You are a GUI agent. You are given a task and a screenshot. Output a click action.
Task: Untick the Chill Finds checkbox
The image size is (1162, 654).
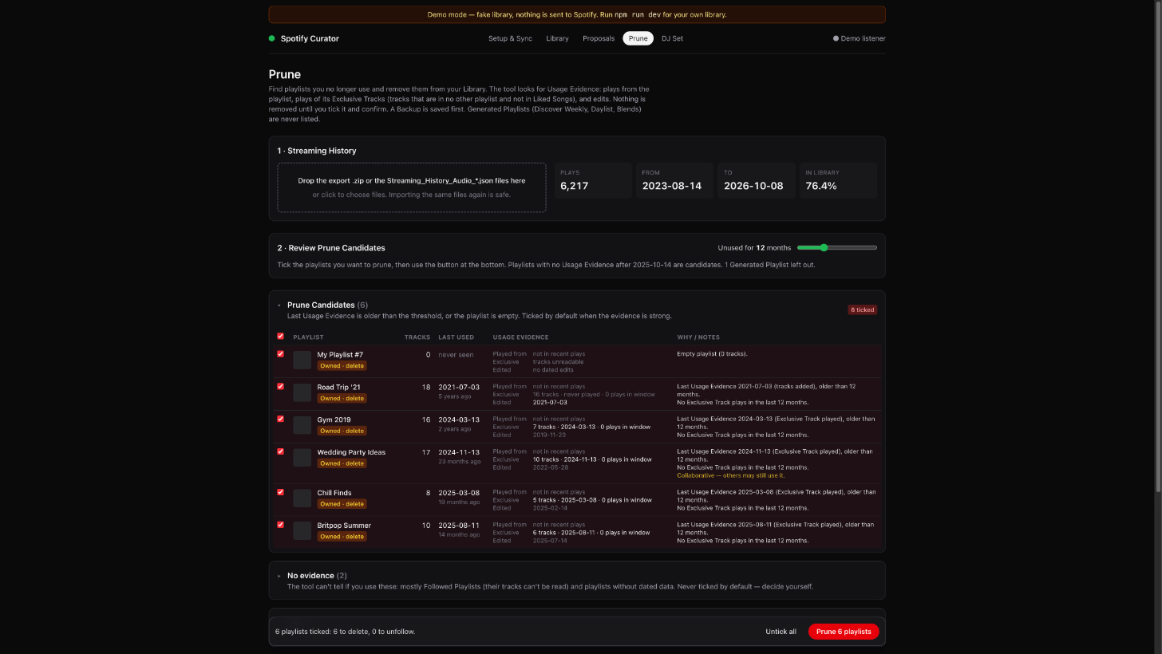280,493
